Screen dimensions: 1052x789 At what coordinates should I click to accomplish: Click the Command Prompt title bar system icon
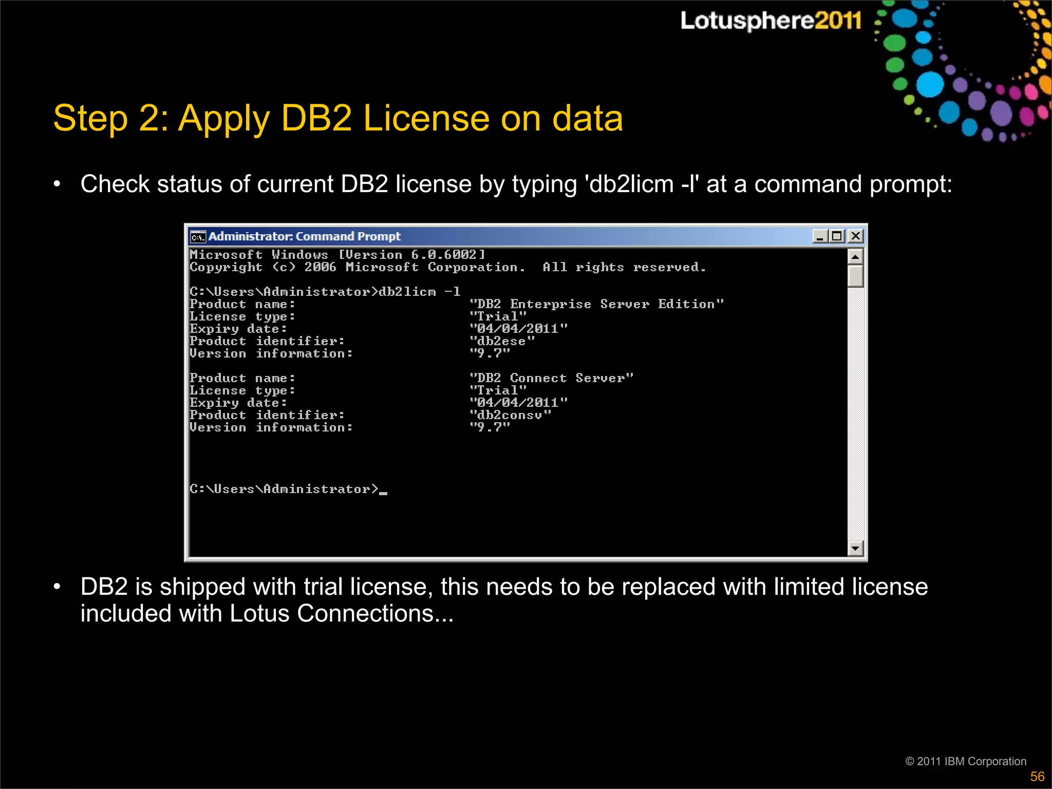[198, 237]
